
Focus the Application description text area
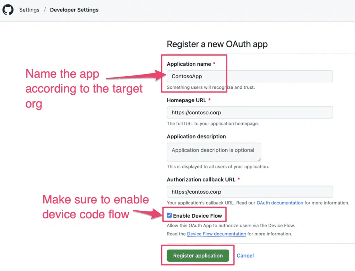coord(214,152)
